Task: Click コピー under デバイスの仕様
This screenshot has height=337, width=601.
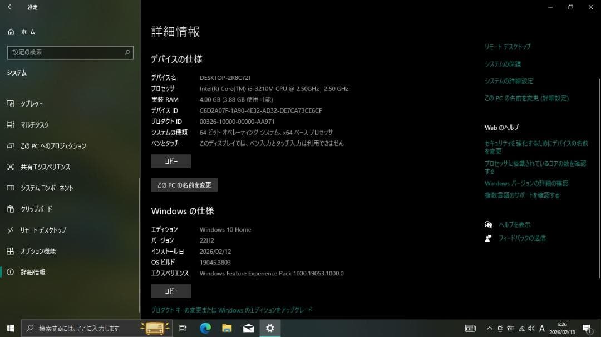Action: point(171,160)
